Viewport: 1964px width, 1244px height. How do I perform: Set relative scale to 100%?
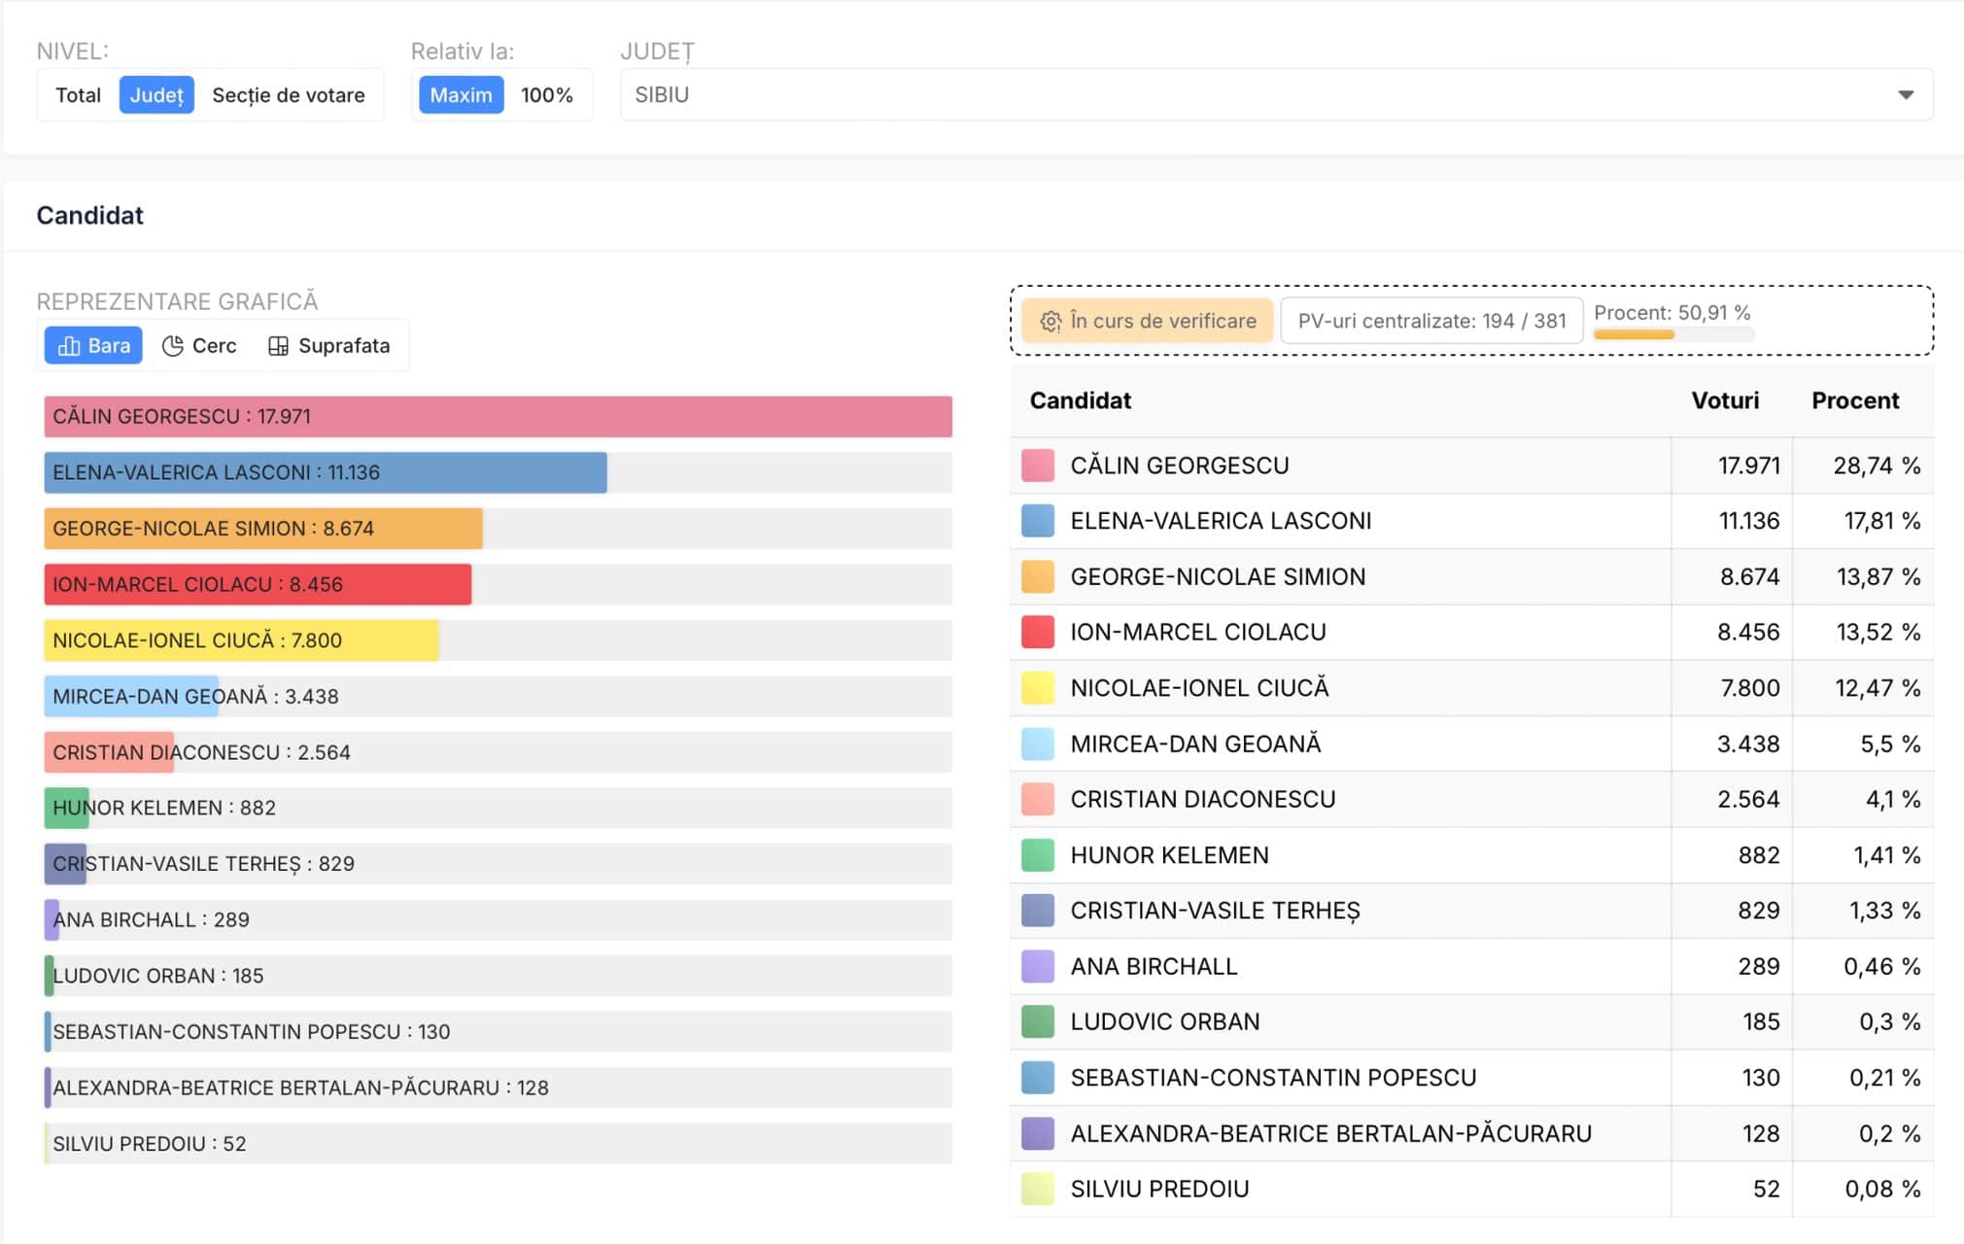(547, 95)
